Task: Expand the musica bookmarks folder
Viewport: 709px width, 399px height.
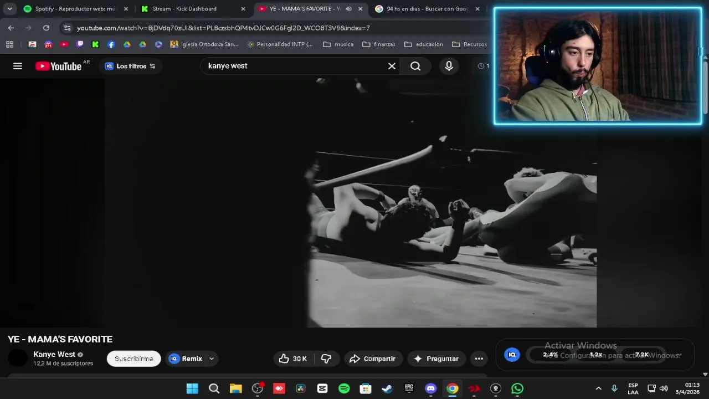Action: pyautogui.click(x=338, y=44)
